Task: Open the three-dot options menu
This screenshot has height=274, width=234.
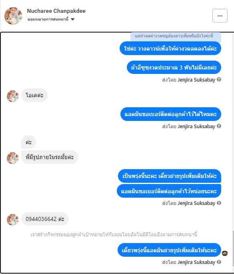Action: click(220, 16)
